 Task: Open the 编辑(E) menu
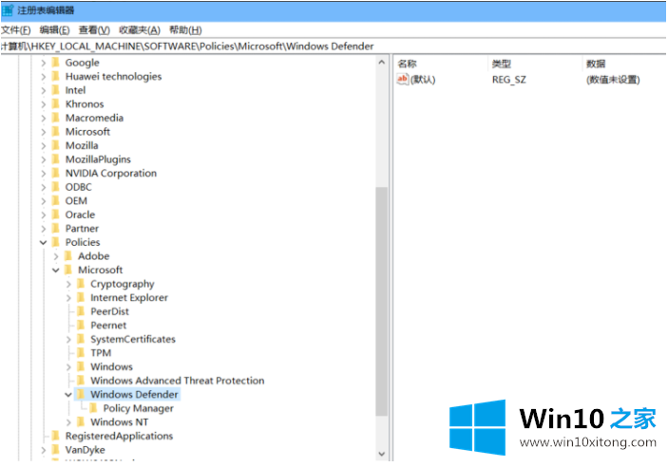pyautogui.click(x=54, y=30)
